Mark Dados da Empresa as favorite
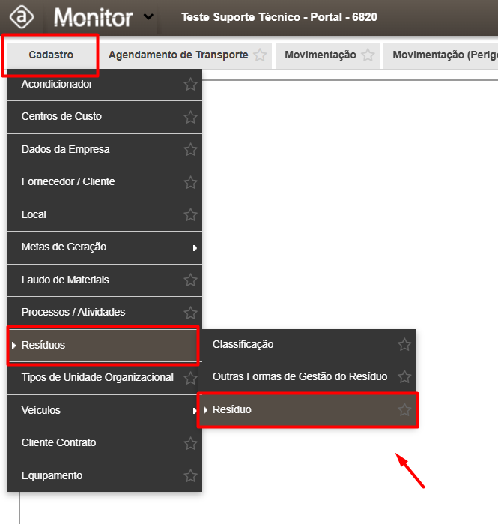The width and height of the screenshot is (498, 524). [190, 150]
